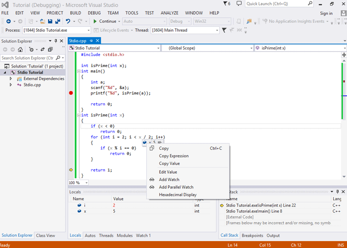Switch to the Autos tab
The image size is (347, 248).
coord(90,236)
